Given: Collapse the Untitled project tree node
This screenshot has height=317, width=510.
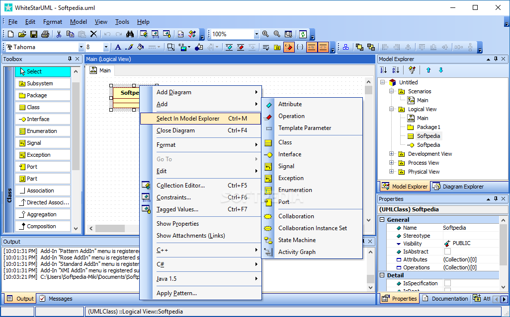Looking at the screenshot, I should click(383, 82).
